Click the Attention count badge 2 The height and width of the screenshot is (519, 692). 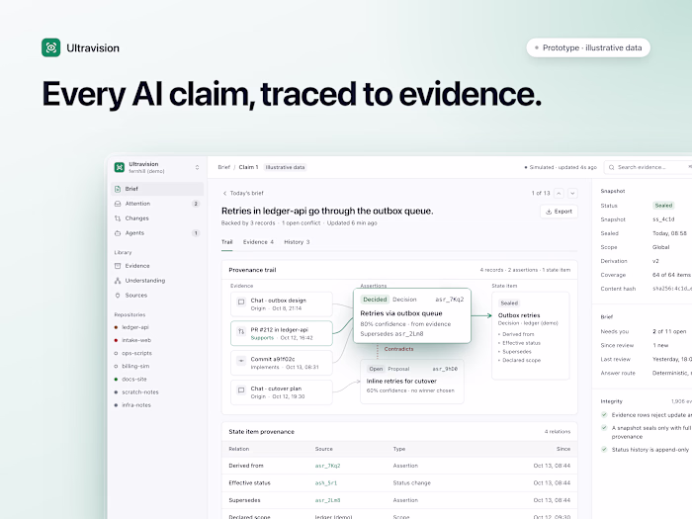click(x=196, y=204)
